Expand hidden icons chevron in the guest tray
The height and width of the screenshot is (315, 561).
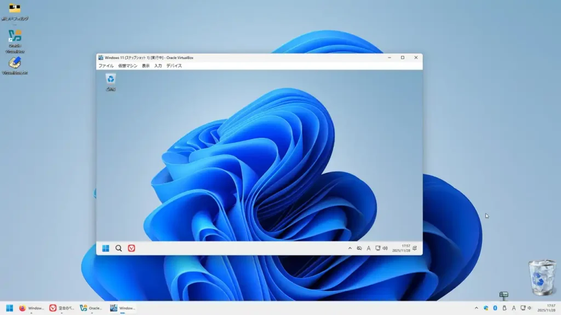(350, 248)
